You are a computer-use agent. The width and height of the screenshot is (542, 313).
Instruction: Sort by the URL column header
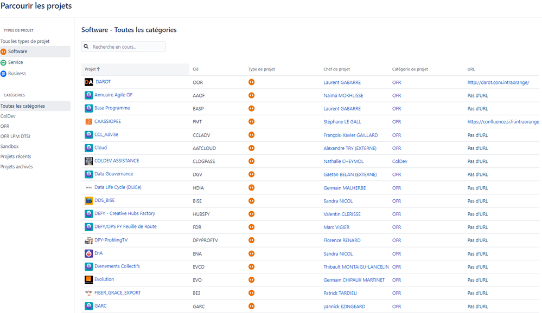(x=471, y=69)
